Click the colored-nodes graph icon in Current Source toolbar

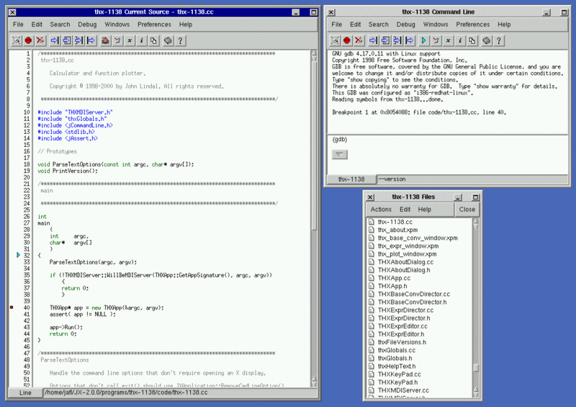pos(117,40)
